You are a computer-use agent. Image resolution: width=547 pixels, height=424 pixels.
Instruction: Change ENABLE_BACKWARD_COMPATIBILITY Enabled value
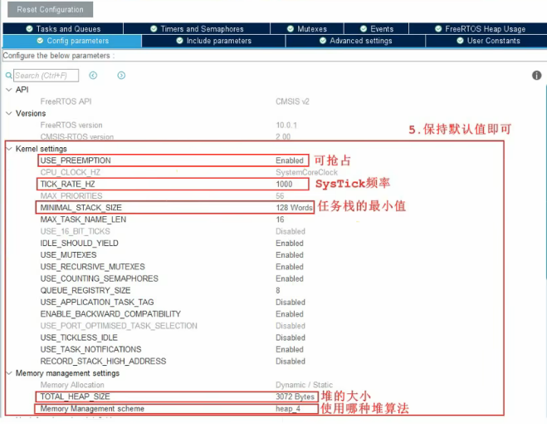pos(290,314)
